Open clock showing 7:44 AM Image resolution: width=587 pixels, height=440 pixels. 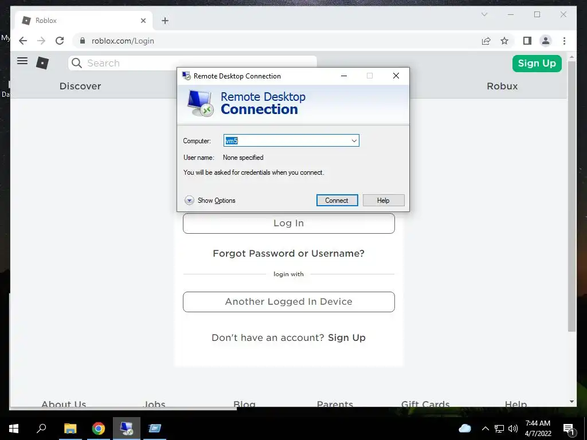coord(538,429)
